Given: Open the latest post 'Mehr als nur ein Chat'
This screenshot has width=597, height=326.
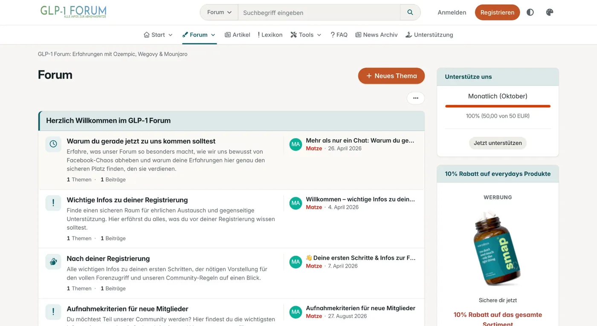Looking at the screenshot, I should click(360, 140).
